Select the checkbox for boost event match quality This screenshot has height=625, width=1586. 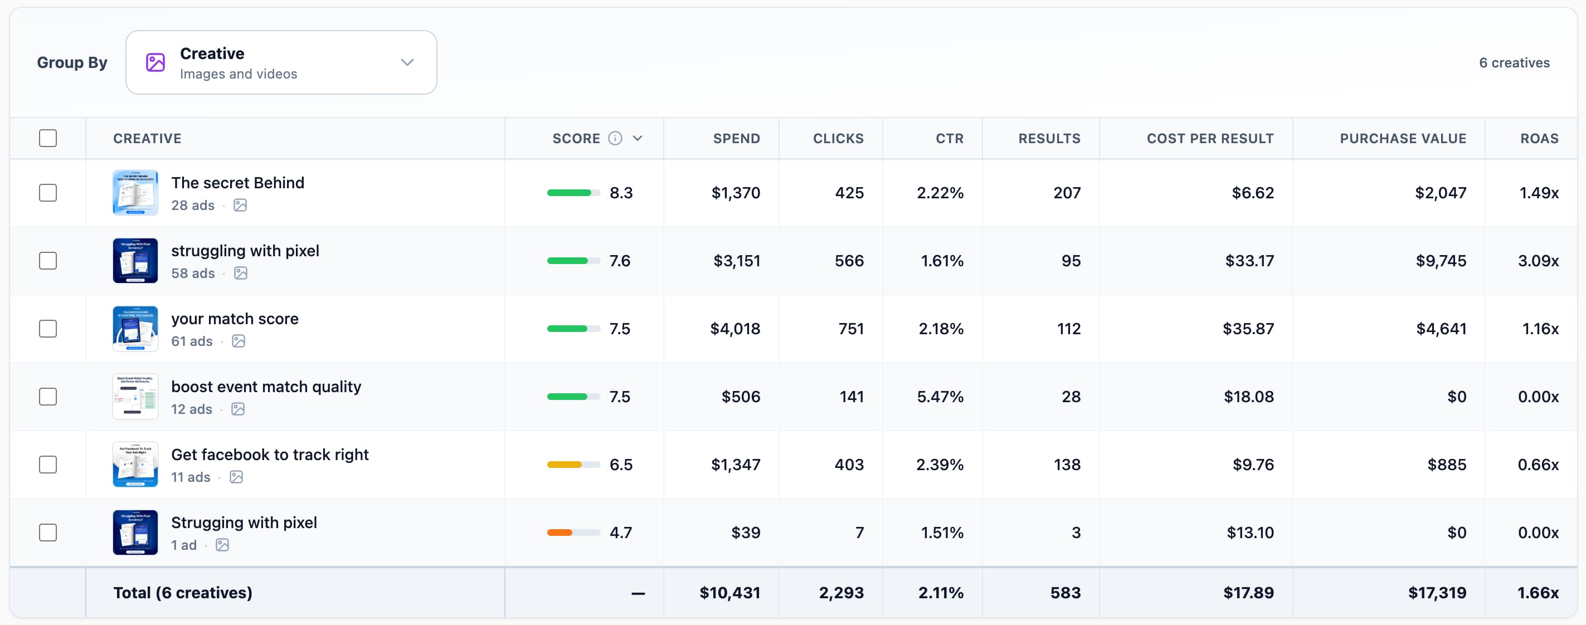coord(47,396)
